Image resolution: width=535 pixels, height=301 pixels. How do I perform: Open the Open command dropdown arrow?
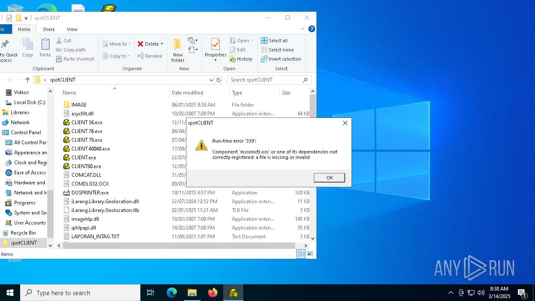click(252, 41)
